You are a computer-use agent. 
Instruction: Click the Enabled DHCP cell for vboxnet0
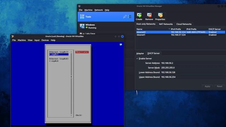(x=213, y=32)
